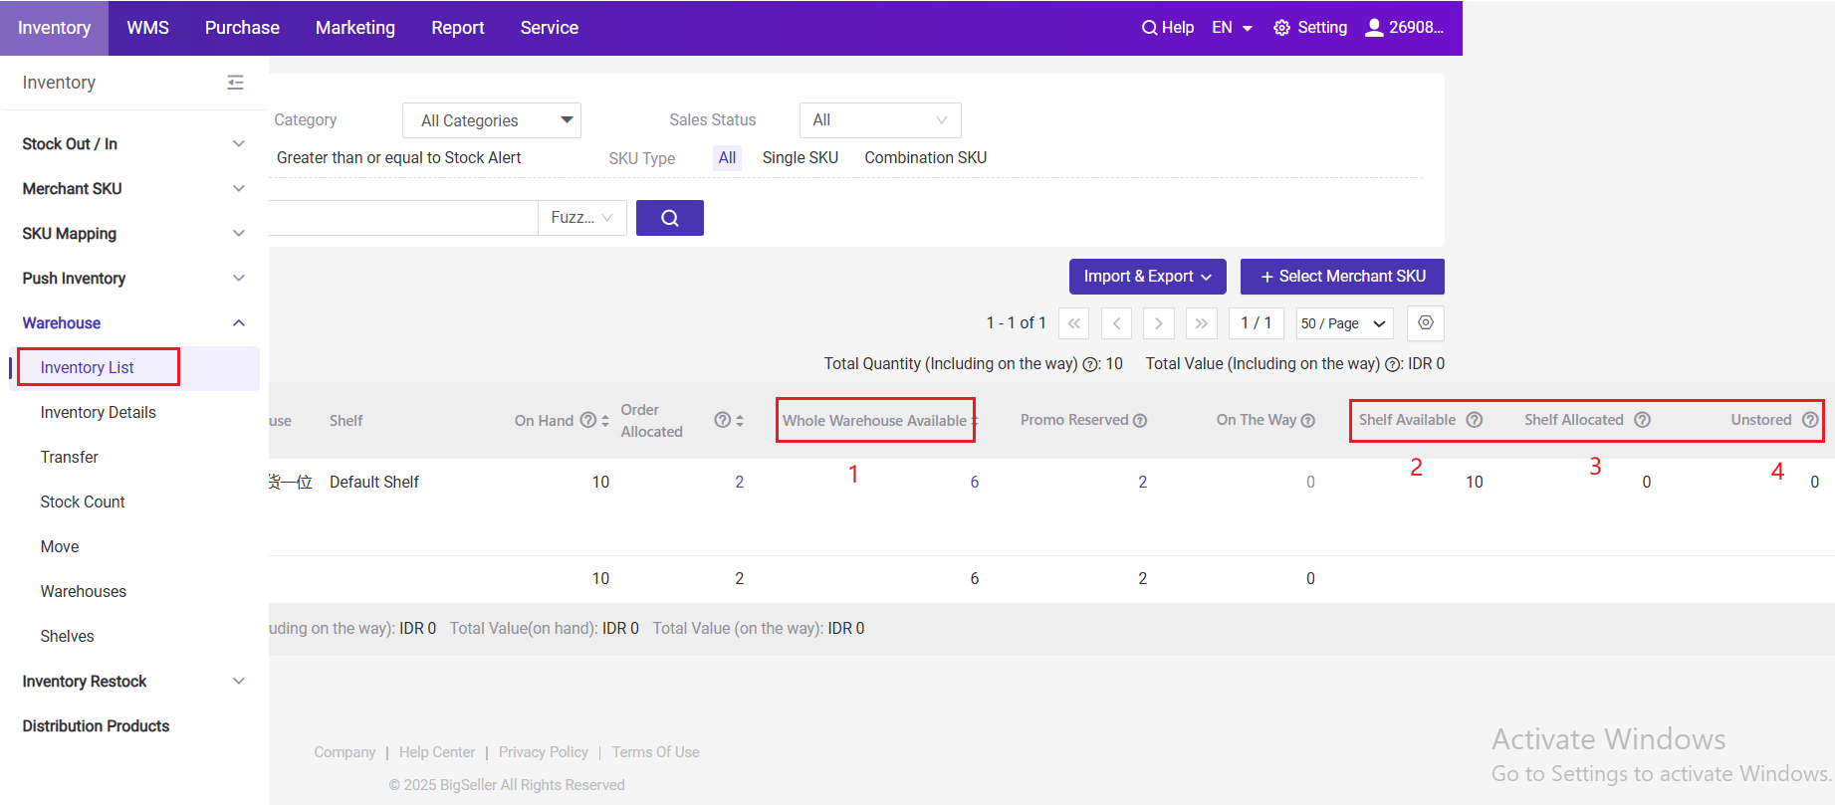Image resolution: width=1835 pixels, height=805 pixels.
Task: Open column settings gear icon
Action: coord(1425,323)
